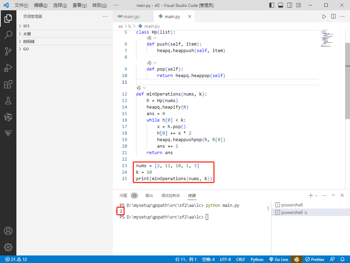Open the Explorer view in the activity bar
This screenshot has height=263, width=350.
pos(8,18)
